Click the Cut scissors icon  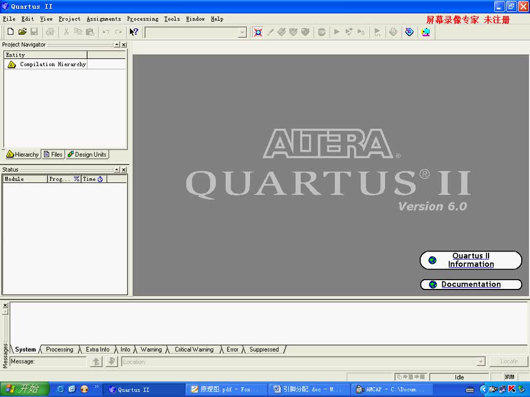coord(66,32)
